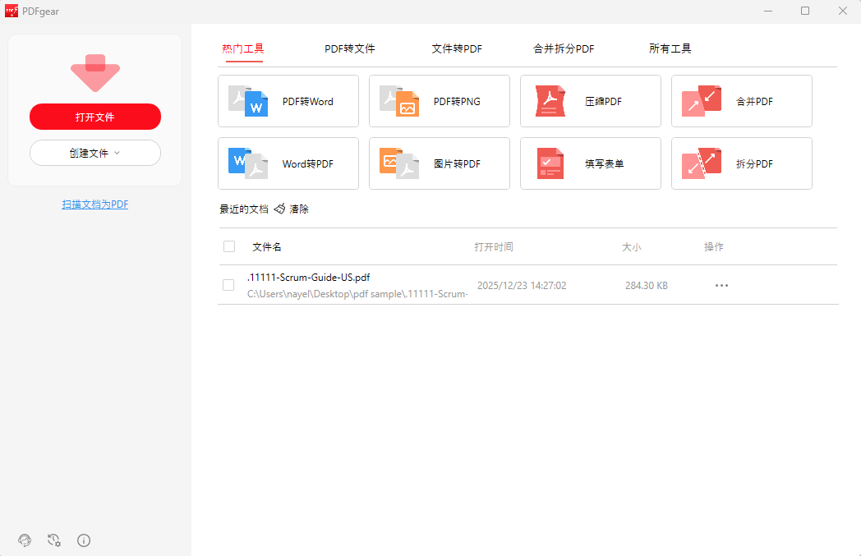Select the 合并PDF merge tool

click(x=741, y=101)
